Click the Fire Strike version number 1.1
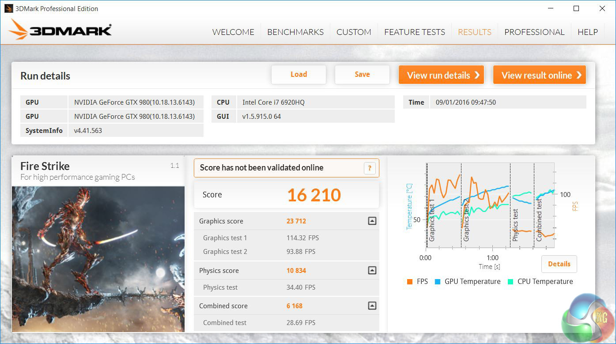 coord(175,166)
